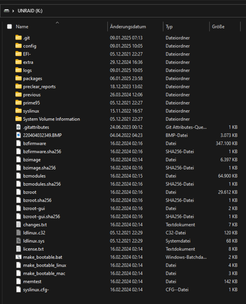
Task: Click the sort direction arrow above Name
Action: [57, 23]
